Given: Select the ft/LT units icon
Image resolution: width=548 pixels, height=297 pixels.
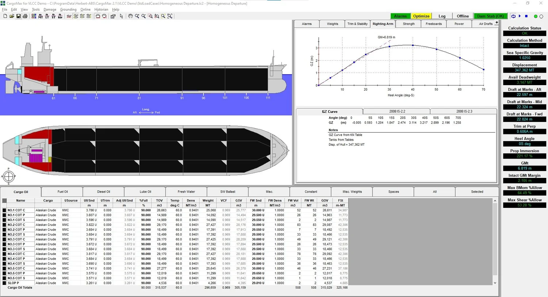Looking at the screenshot, I should [47, 16].
